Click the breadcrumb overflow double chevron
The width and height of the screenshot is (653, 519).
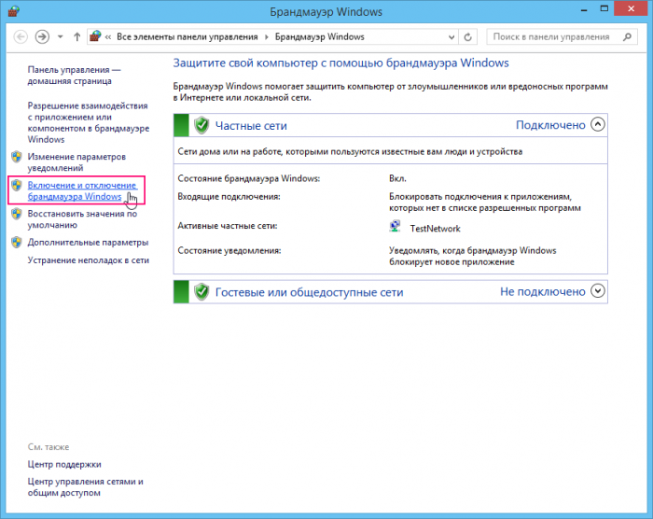pyautogui.click(x=108, y=37)
